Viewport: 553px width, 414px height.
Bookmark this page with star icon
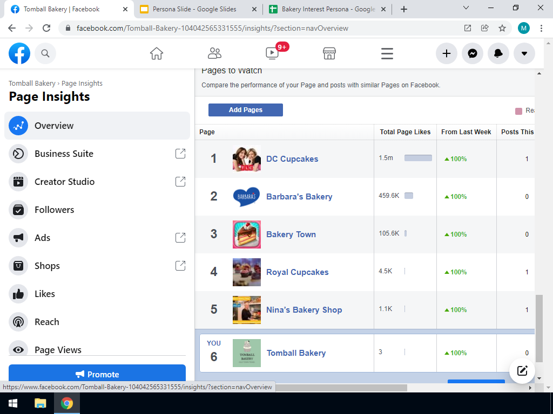click(x=502, y=28)
